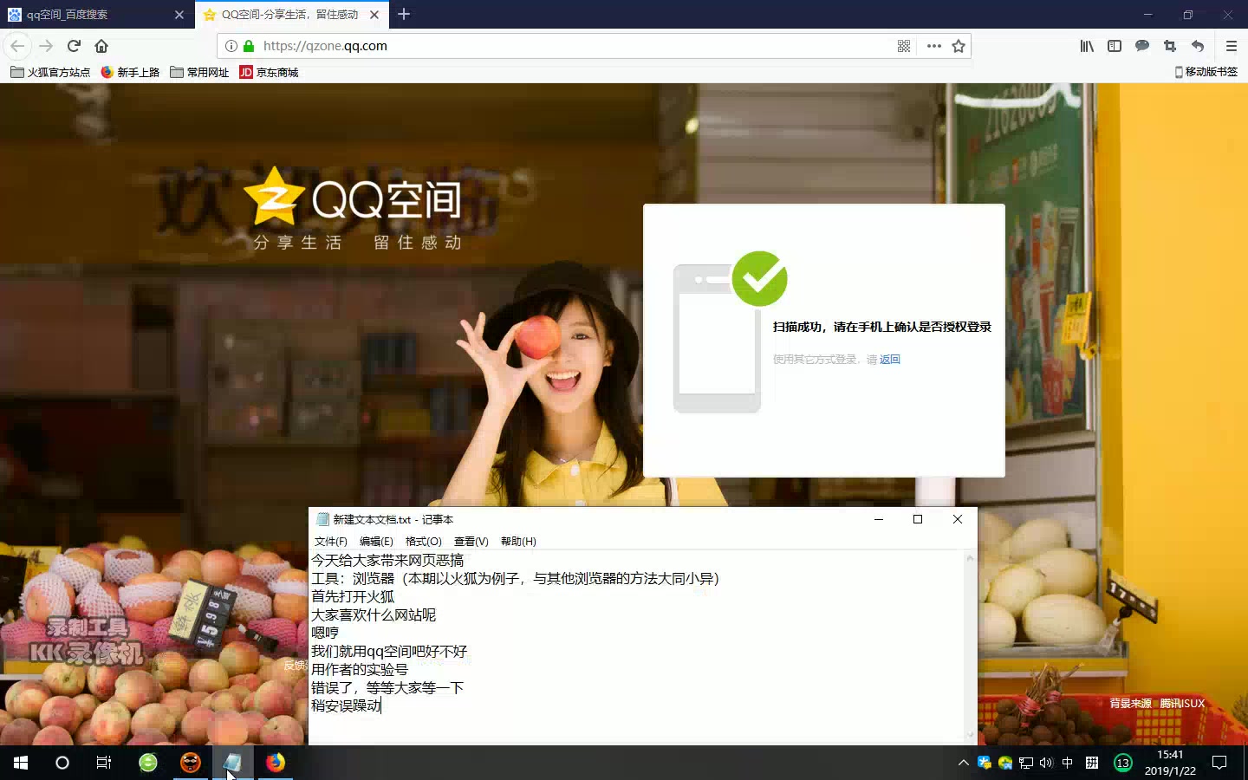The height and width of the screenshot is (780, 1248).
Task: Toggle 中 input language indicator
Action: (x=1068, y=763)
